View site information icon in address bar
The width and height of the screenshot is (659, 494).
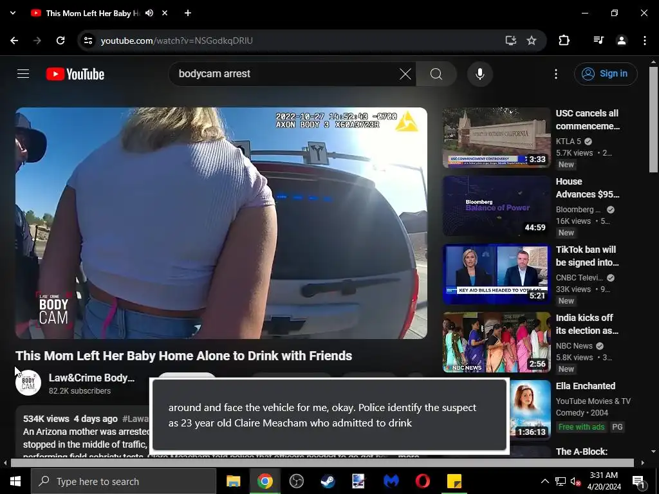pos(88,41)
